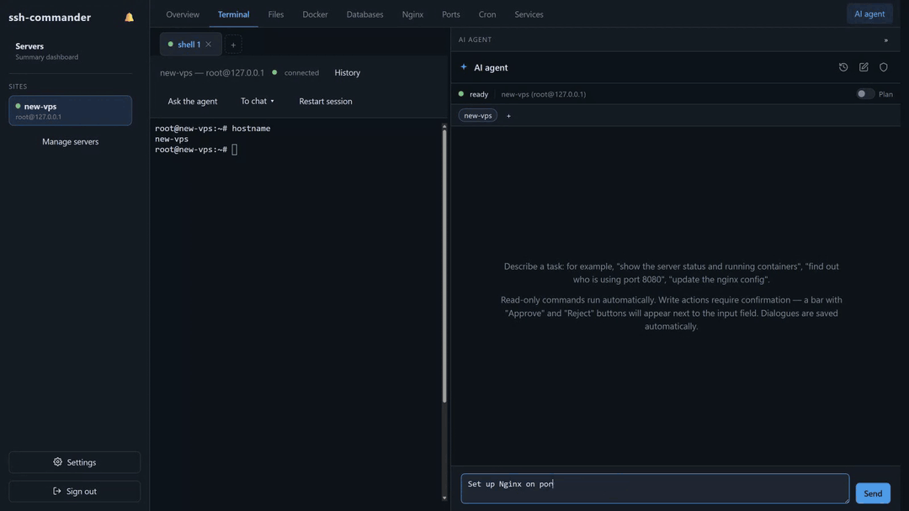View the Cron tab

[x=487, y=14]
